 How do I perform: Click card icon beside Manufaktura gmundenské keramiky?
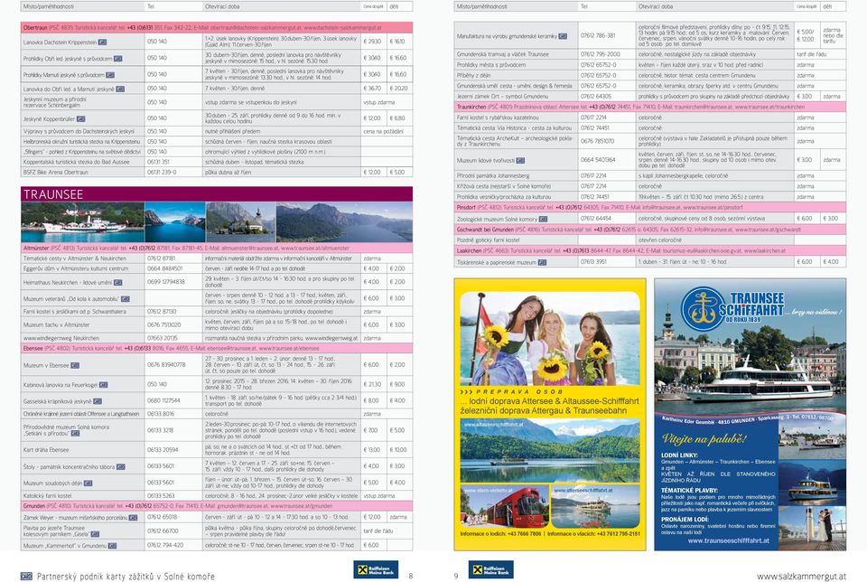tap(563, 36)
